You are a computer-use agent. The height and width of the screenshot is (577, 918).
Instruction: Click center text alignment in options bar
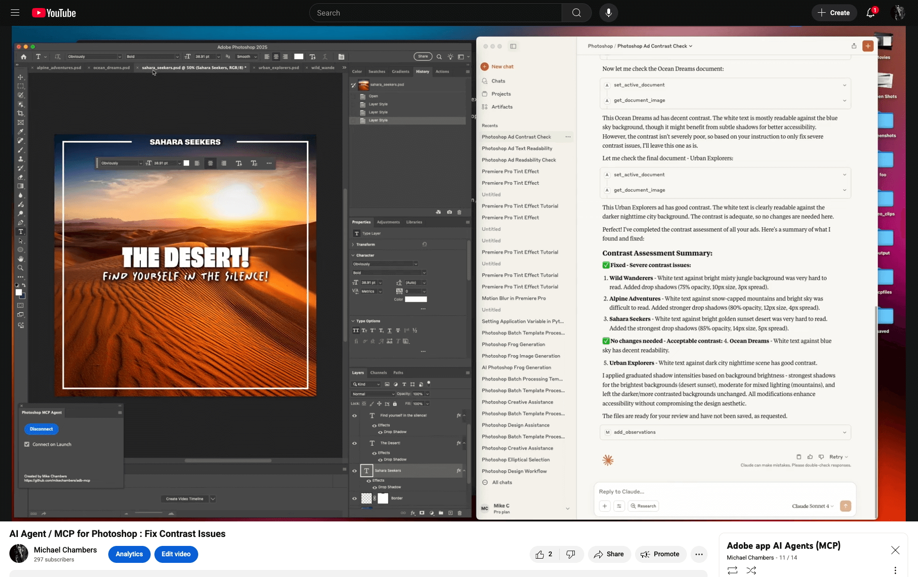276,57
